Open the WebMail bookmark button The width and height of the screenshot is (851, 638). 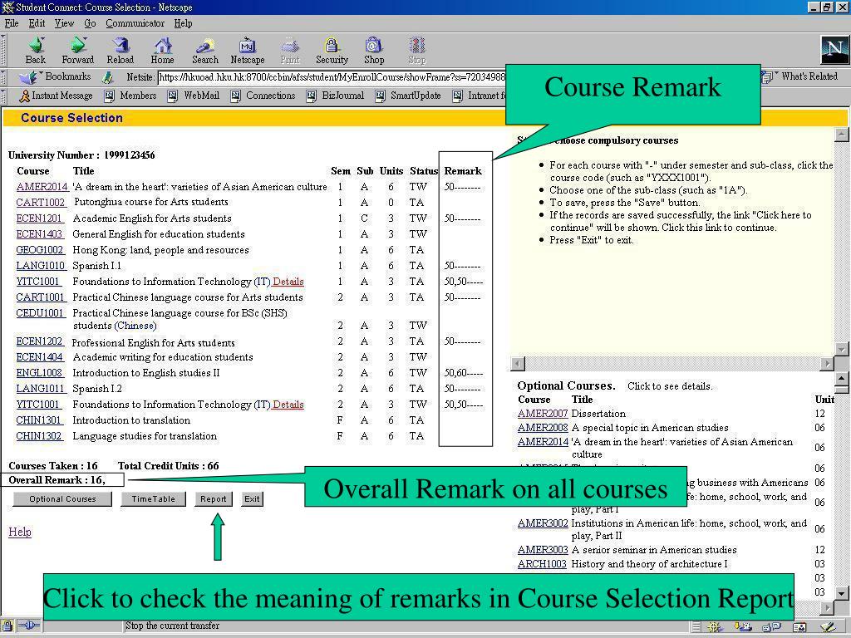coord(193,96)
